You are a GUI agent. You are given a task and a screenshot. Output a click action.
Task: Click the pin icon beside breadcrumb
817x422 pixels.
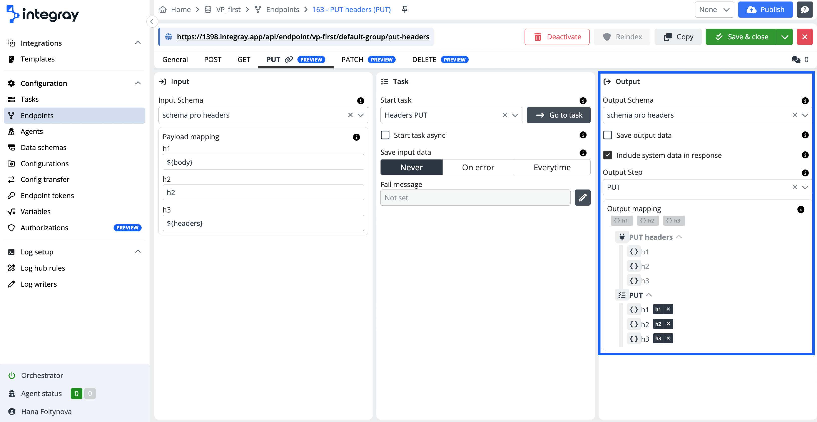click(x=405, y=9)
